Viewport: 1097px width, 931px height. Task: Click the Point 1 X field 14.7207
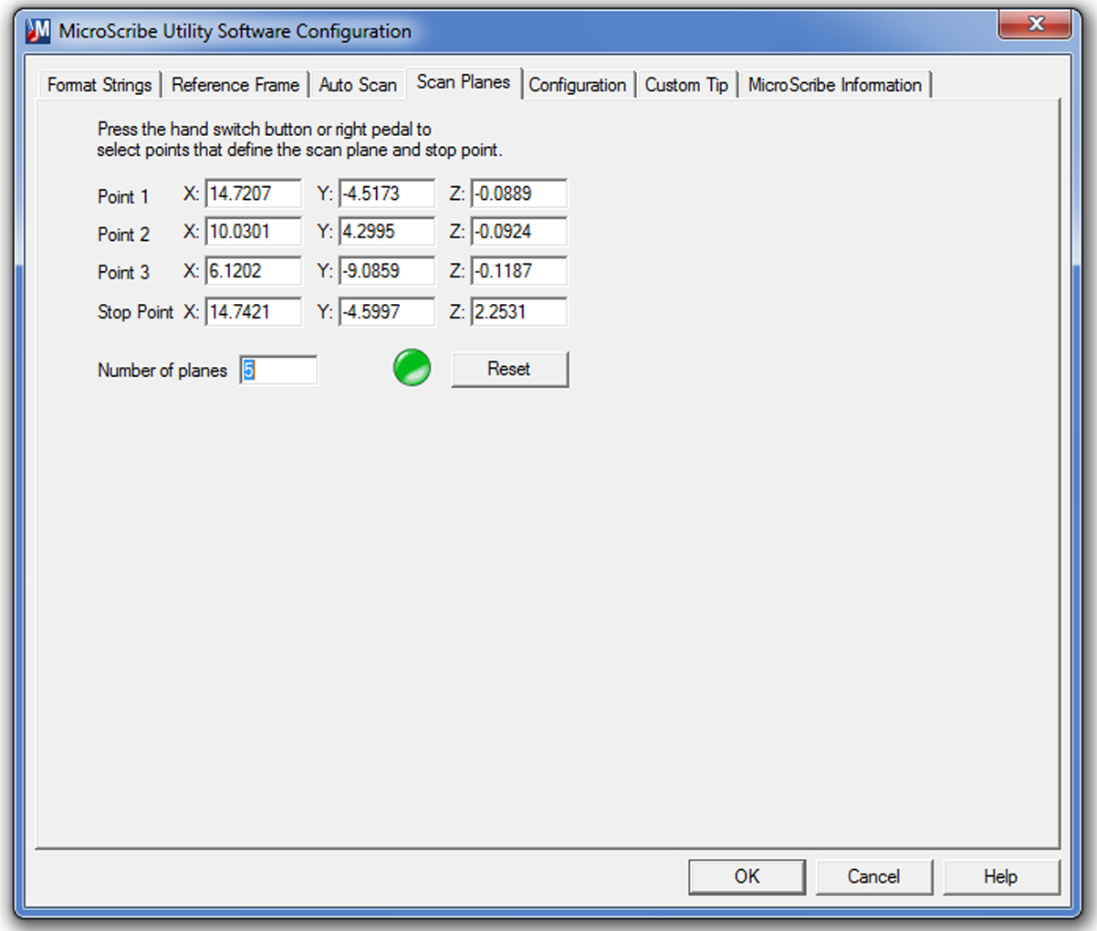253,194
